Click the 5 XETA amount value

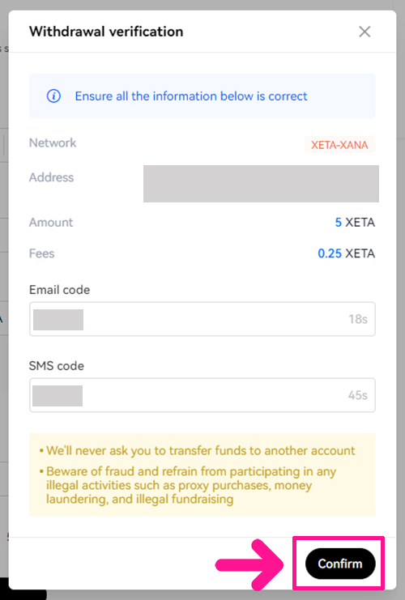point(355,223)
